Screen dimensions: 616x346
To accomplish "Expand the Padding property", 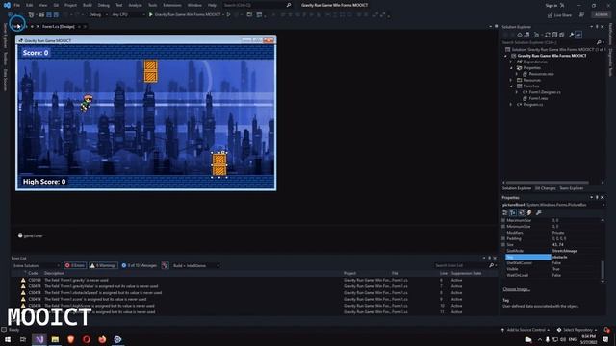I will (x=503, y=238).
